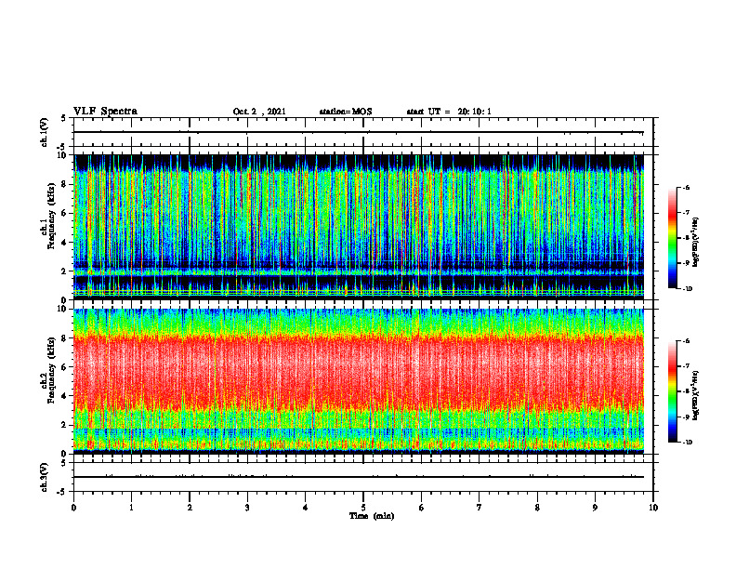Screen dimensions: 736x569
Task: Click time axis tick label "10"
Action: [x=653, y=508]
